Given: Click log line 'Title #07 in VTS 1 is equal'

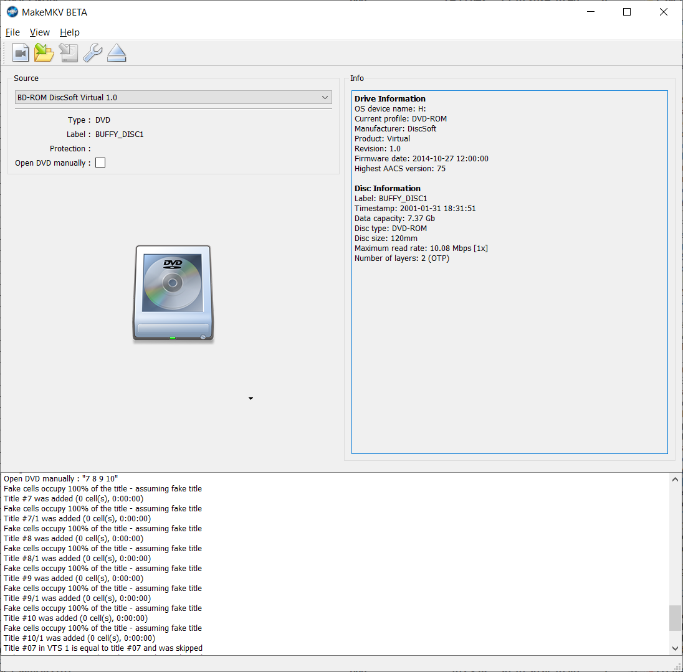Looking at the screenshot, I should point(103,648).
